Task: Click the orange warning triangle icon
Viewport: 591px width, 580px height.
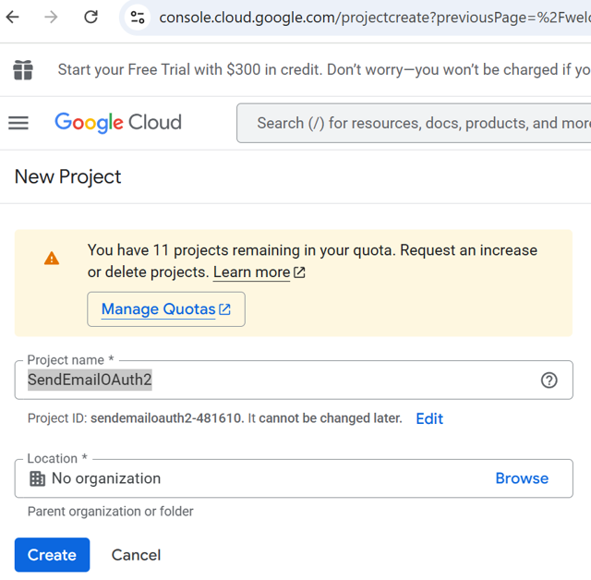Action: [x=52, y=259]
